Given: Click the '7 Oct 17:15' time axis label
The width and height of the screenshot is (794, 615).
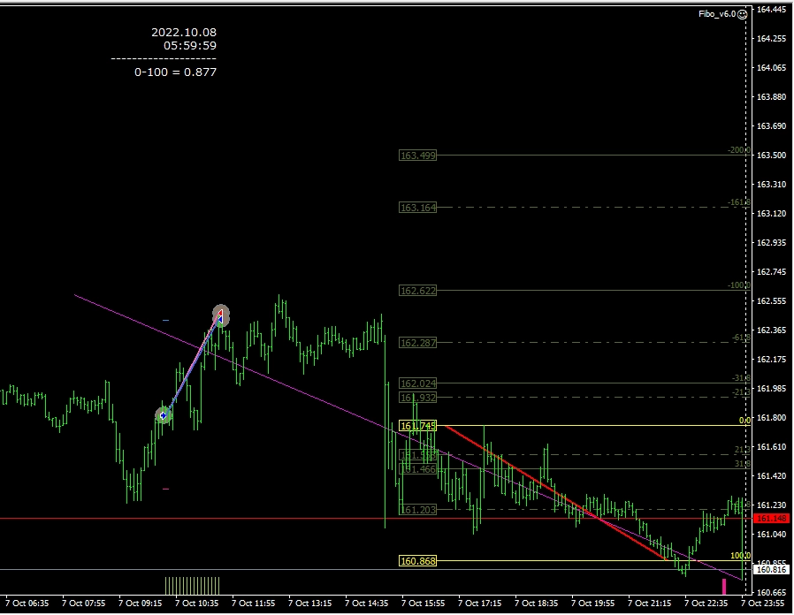Looking at the screenshot, I should (480, 604).
